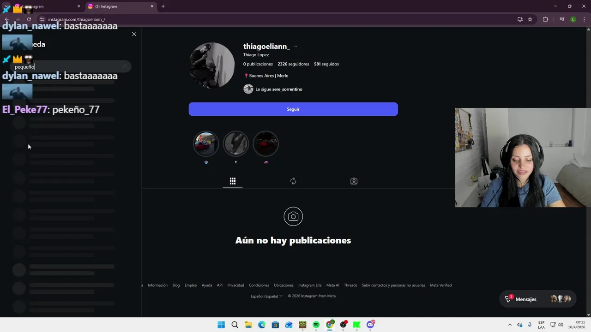Click ESP LAA language indicator
The image size is (591, 332).
(541, 325)
